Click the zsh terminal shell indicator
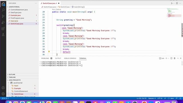Viewport: 183px width, 103px height. [162, 58]
